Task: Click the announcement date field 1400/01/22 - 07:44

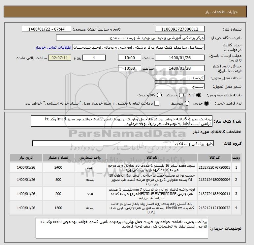Action: pyautogui.click(x=46, y=29)
